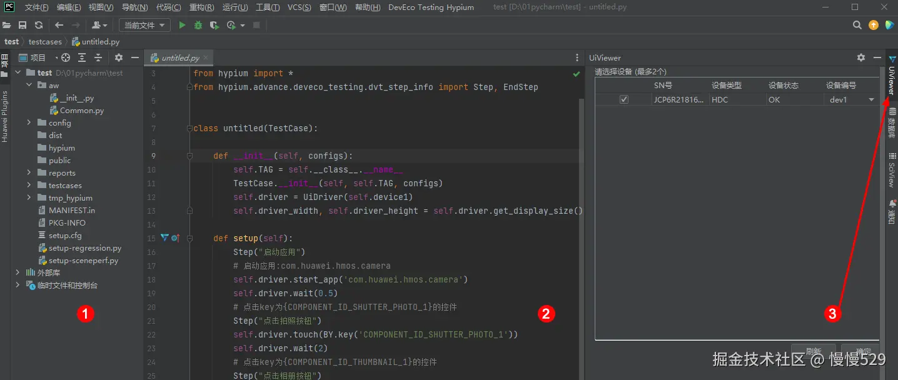Close the untitled.py editor tab
This screenshot has width=898, height=380.
[206, 57]
